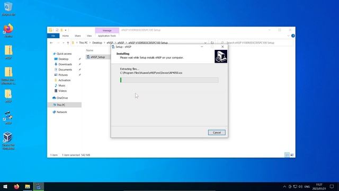Select Network in navigation pane

tap(61, 112)
